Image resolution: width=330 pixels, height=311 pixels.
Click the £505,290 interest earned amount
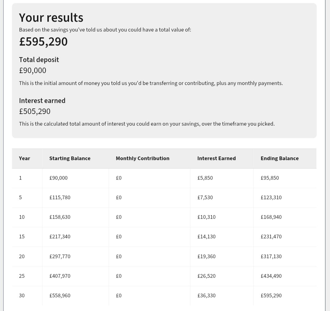[x=35, y=111]
